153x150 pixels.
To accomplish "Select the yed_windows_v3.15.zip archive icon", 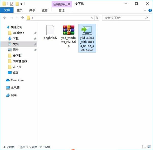I will 69,30.
